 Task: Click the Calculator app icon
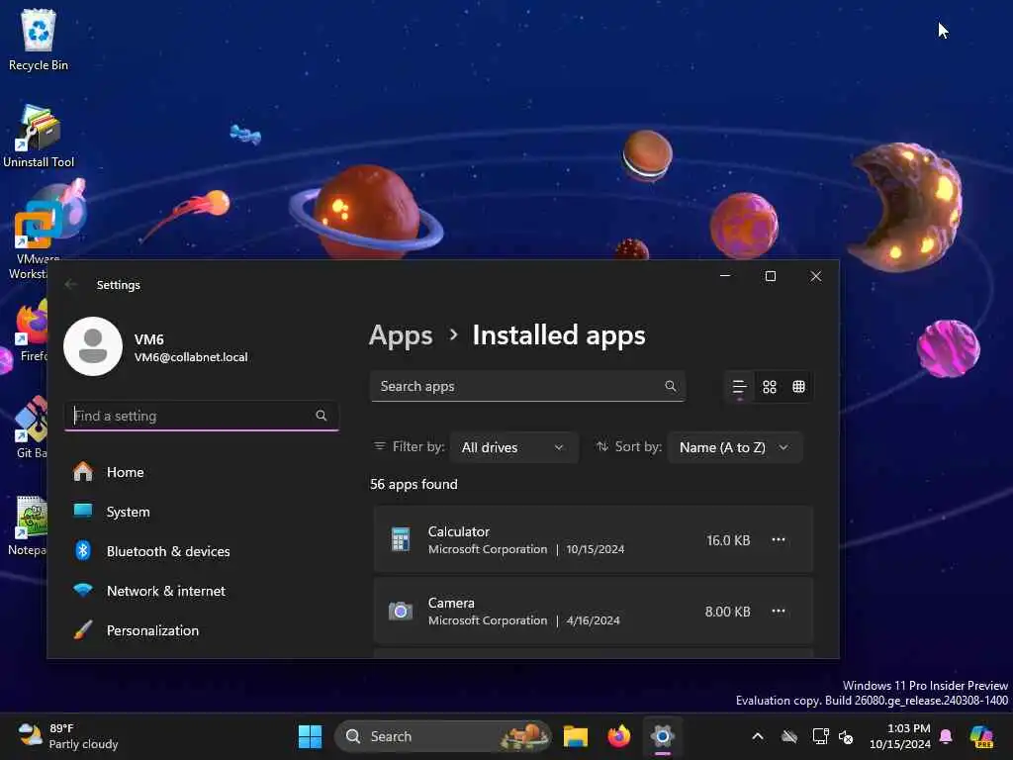tap(400, 539)
